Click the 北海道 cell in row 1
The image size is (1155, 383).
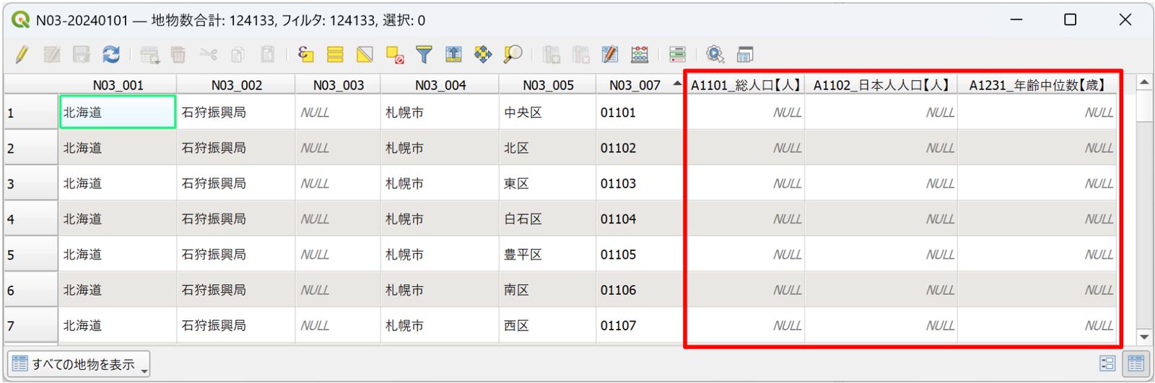(118, 113)
